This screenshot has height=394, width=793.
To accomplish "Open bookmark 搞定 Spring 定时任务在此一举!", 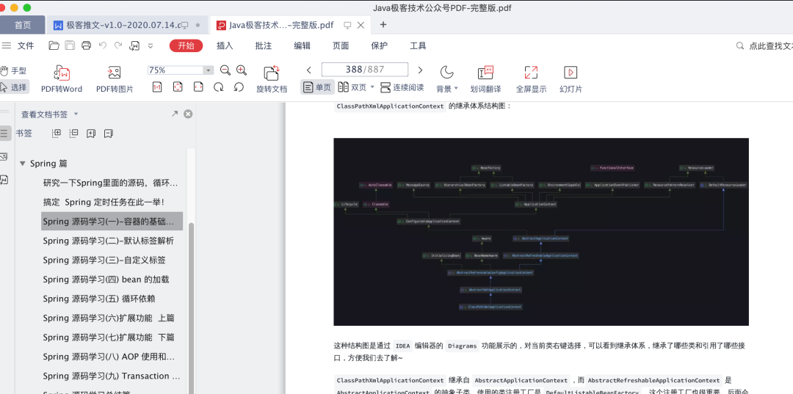I will (104, 202).
